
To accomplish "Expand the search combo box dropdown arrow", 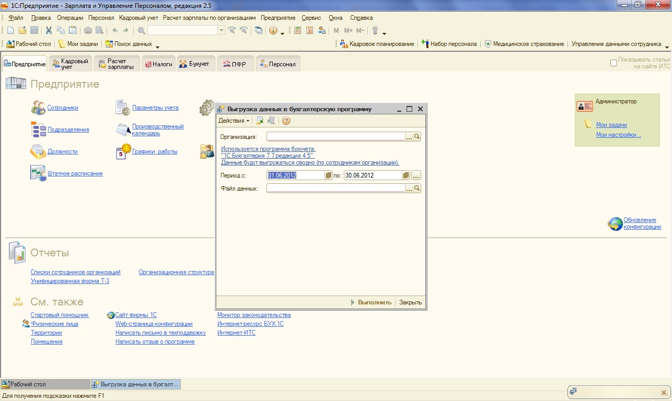I will (222, 30).
